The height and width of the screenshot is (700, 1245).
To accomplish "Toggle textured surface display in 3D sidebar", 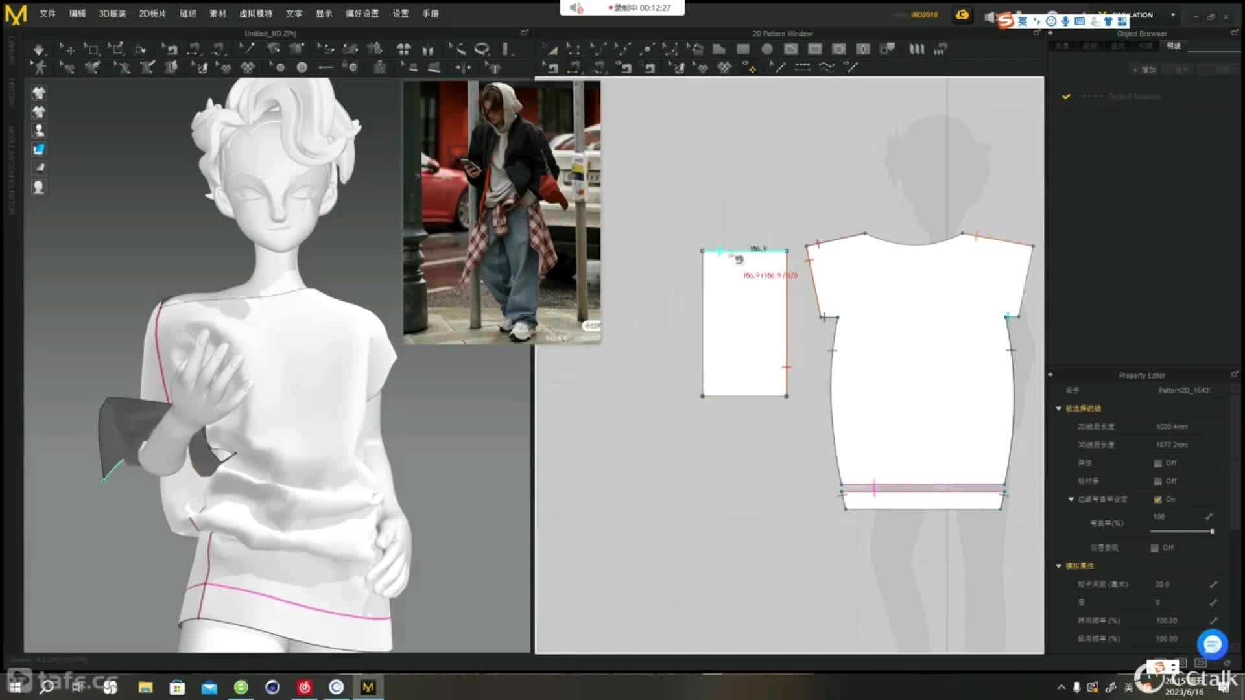I will [39, 168].
